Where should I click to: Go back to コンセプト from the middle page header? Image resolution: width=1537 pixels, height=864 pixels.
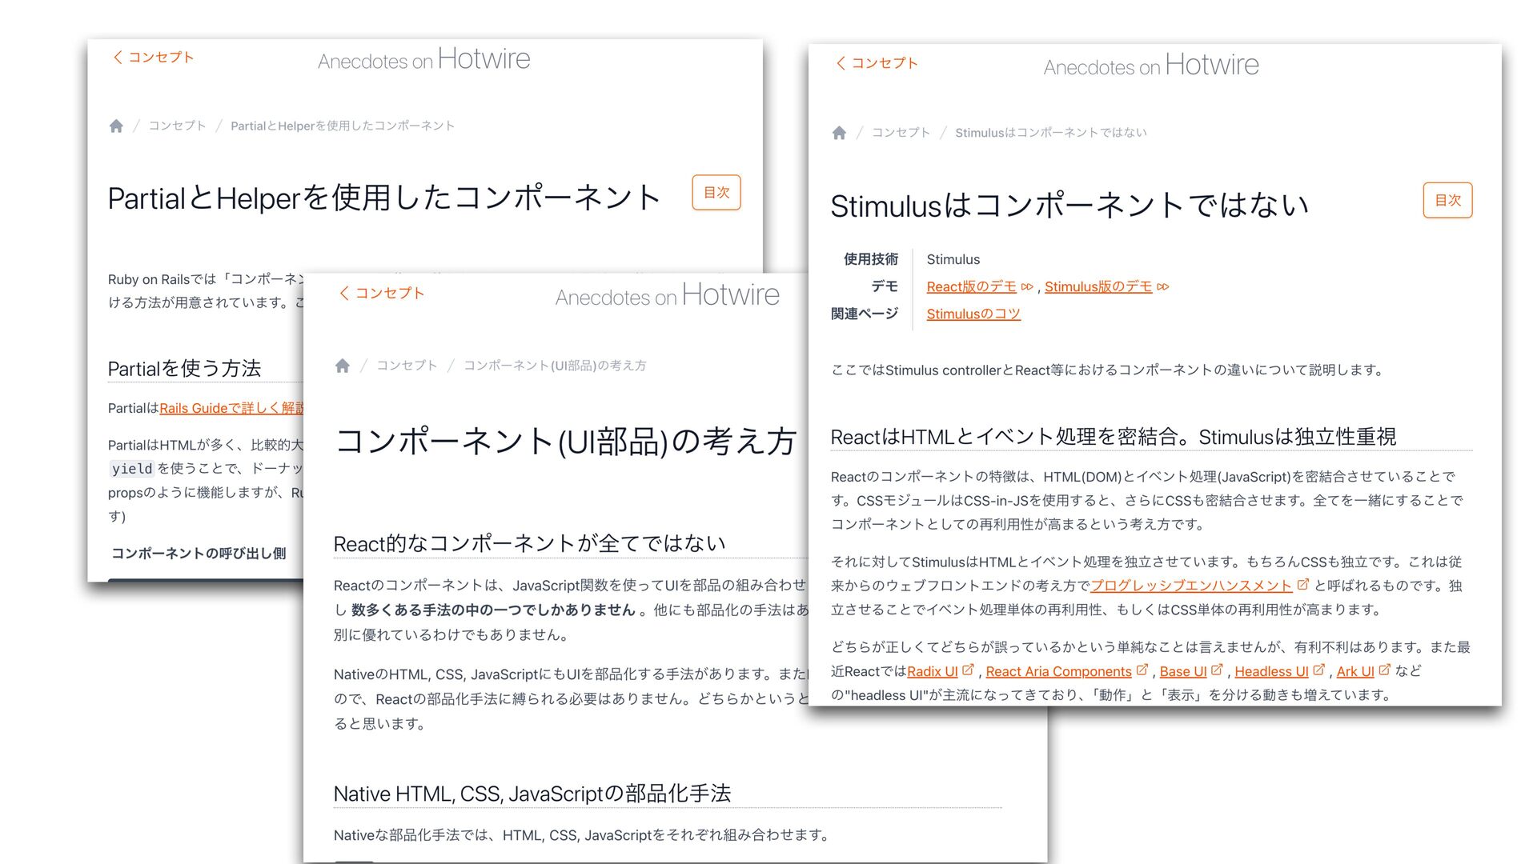381,293
